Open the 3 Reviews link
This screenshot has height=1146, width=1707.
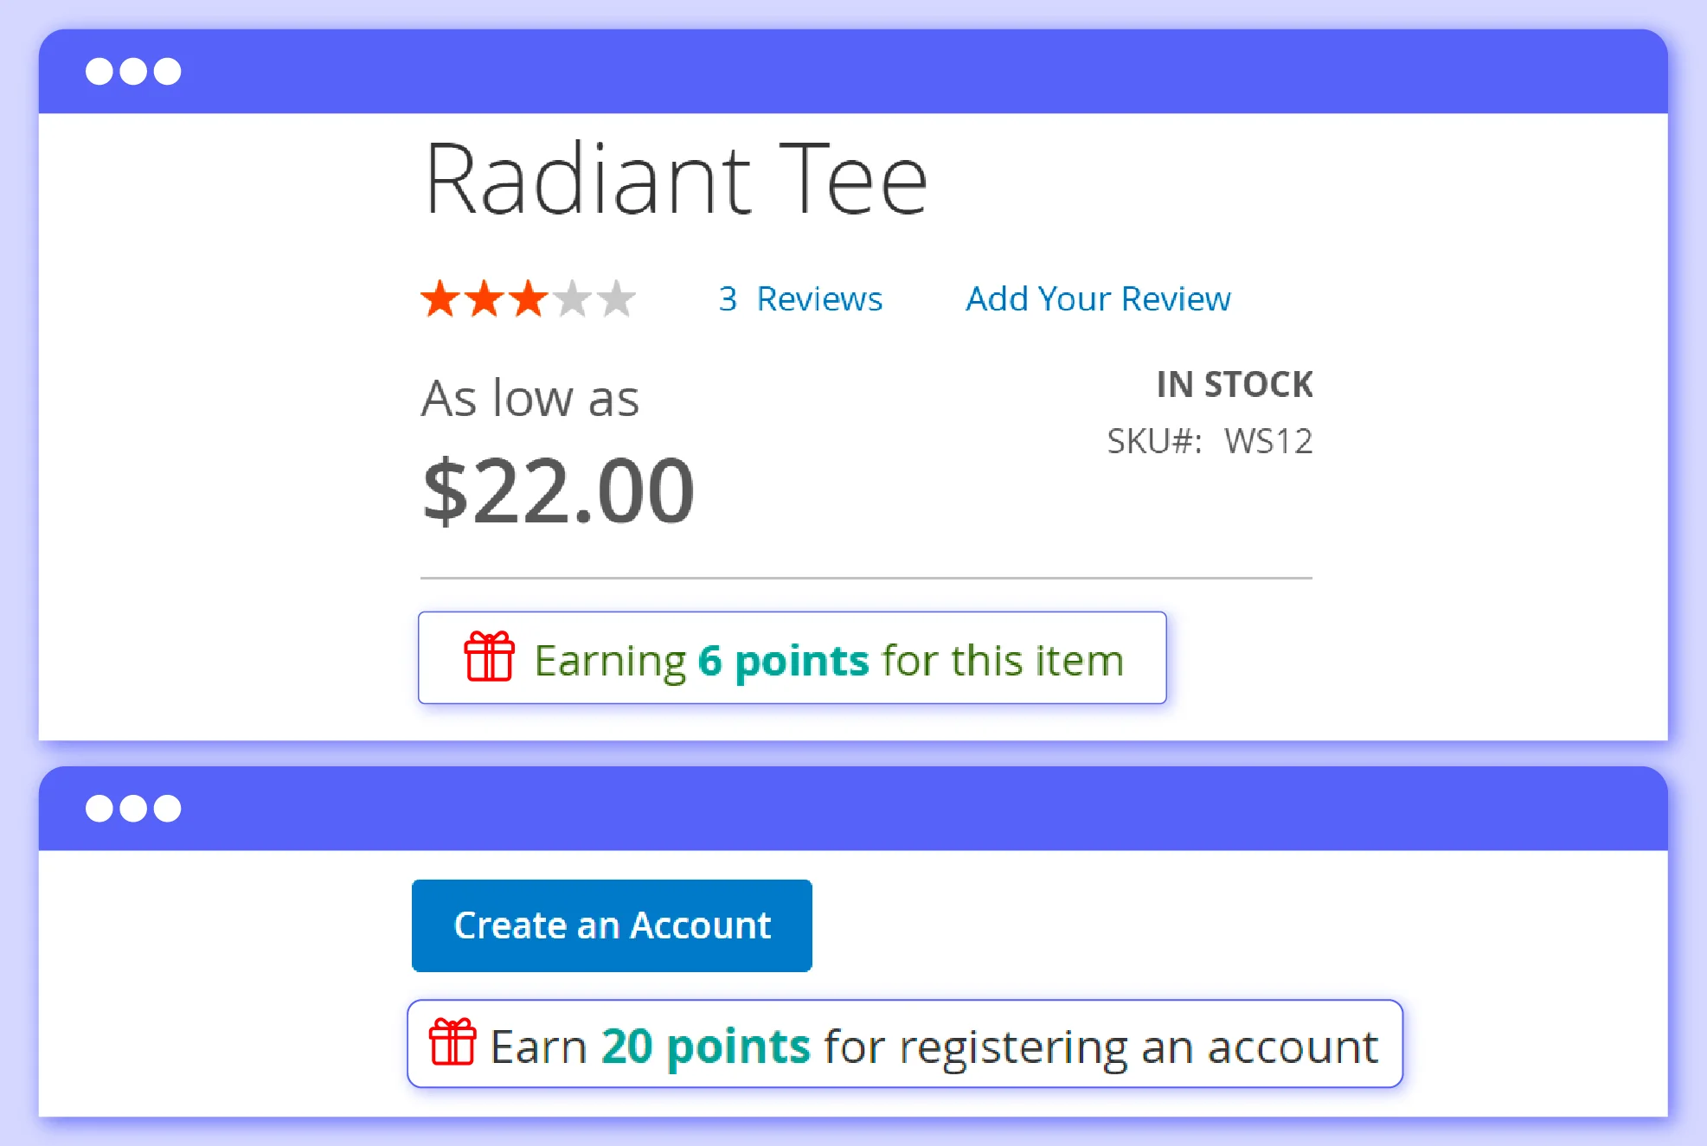point(799,298)
